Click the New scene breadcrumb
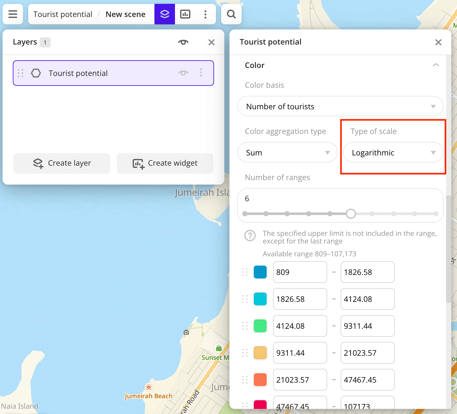Screen dimensions: 457x414 tap(125, 14)
